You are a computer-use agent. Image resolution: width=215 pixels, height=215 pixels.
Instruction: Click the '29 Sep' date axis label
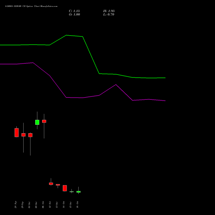22,205
